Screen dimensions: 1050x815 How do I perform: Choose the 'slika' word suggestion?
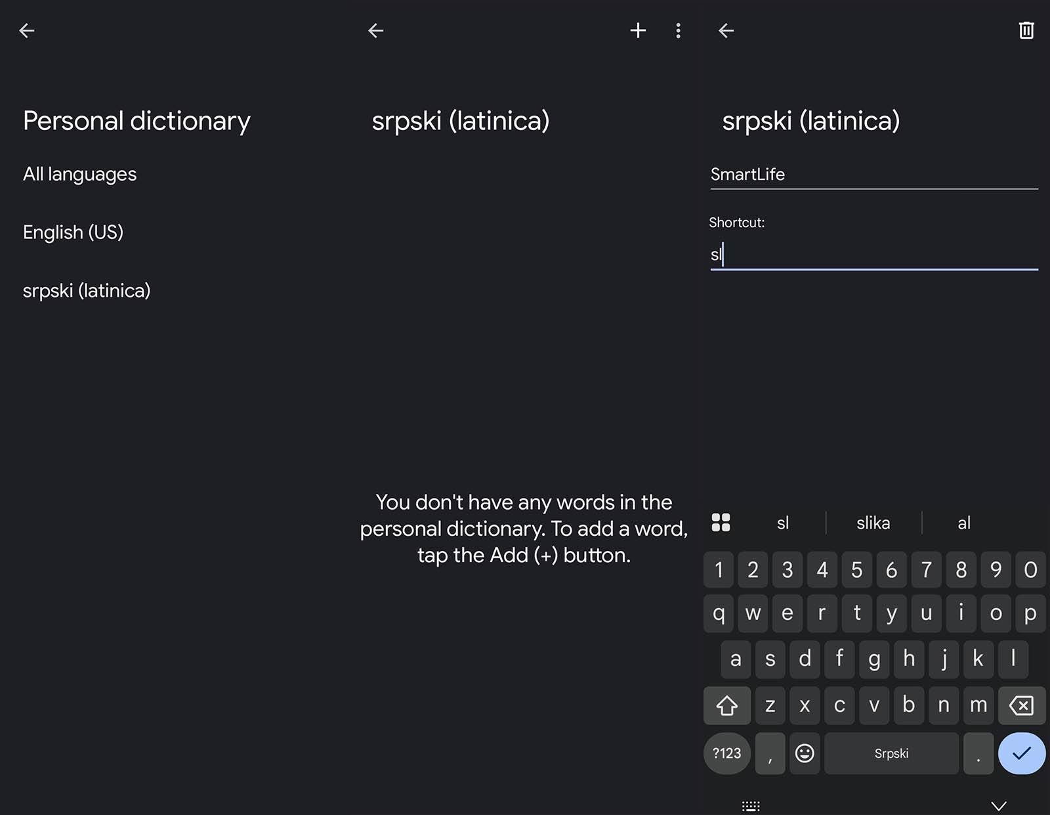[x=873, y=523]
